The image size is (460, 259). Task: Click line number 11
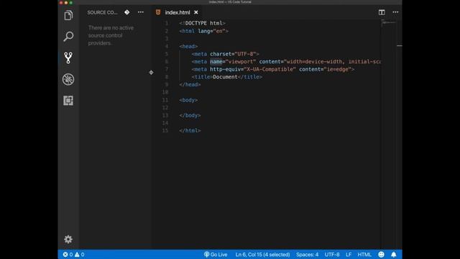(x=165, y=100)
